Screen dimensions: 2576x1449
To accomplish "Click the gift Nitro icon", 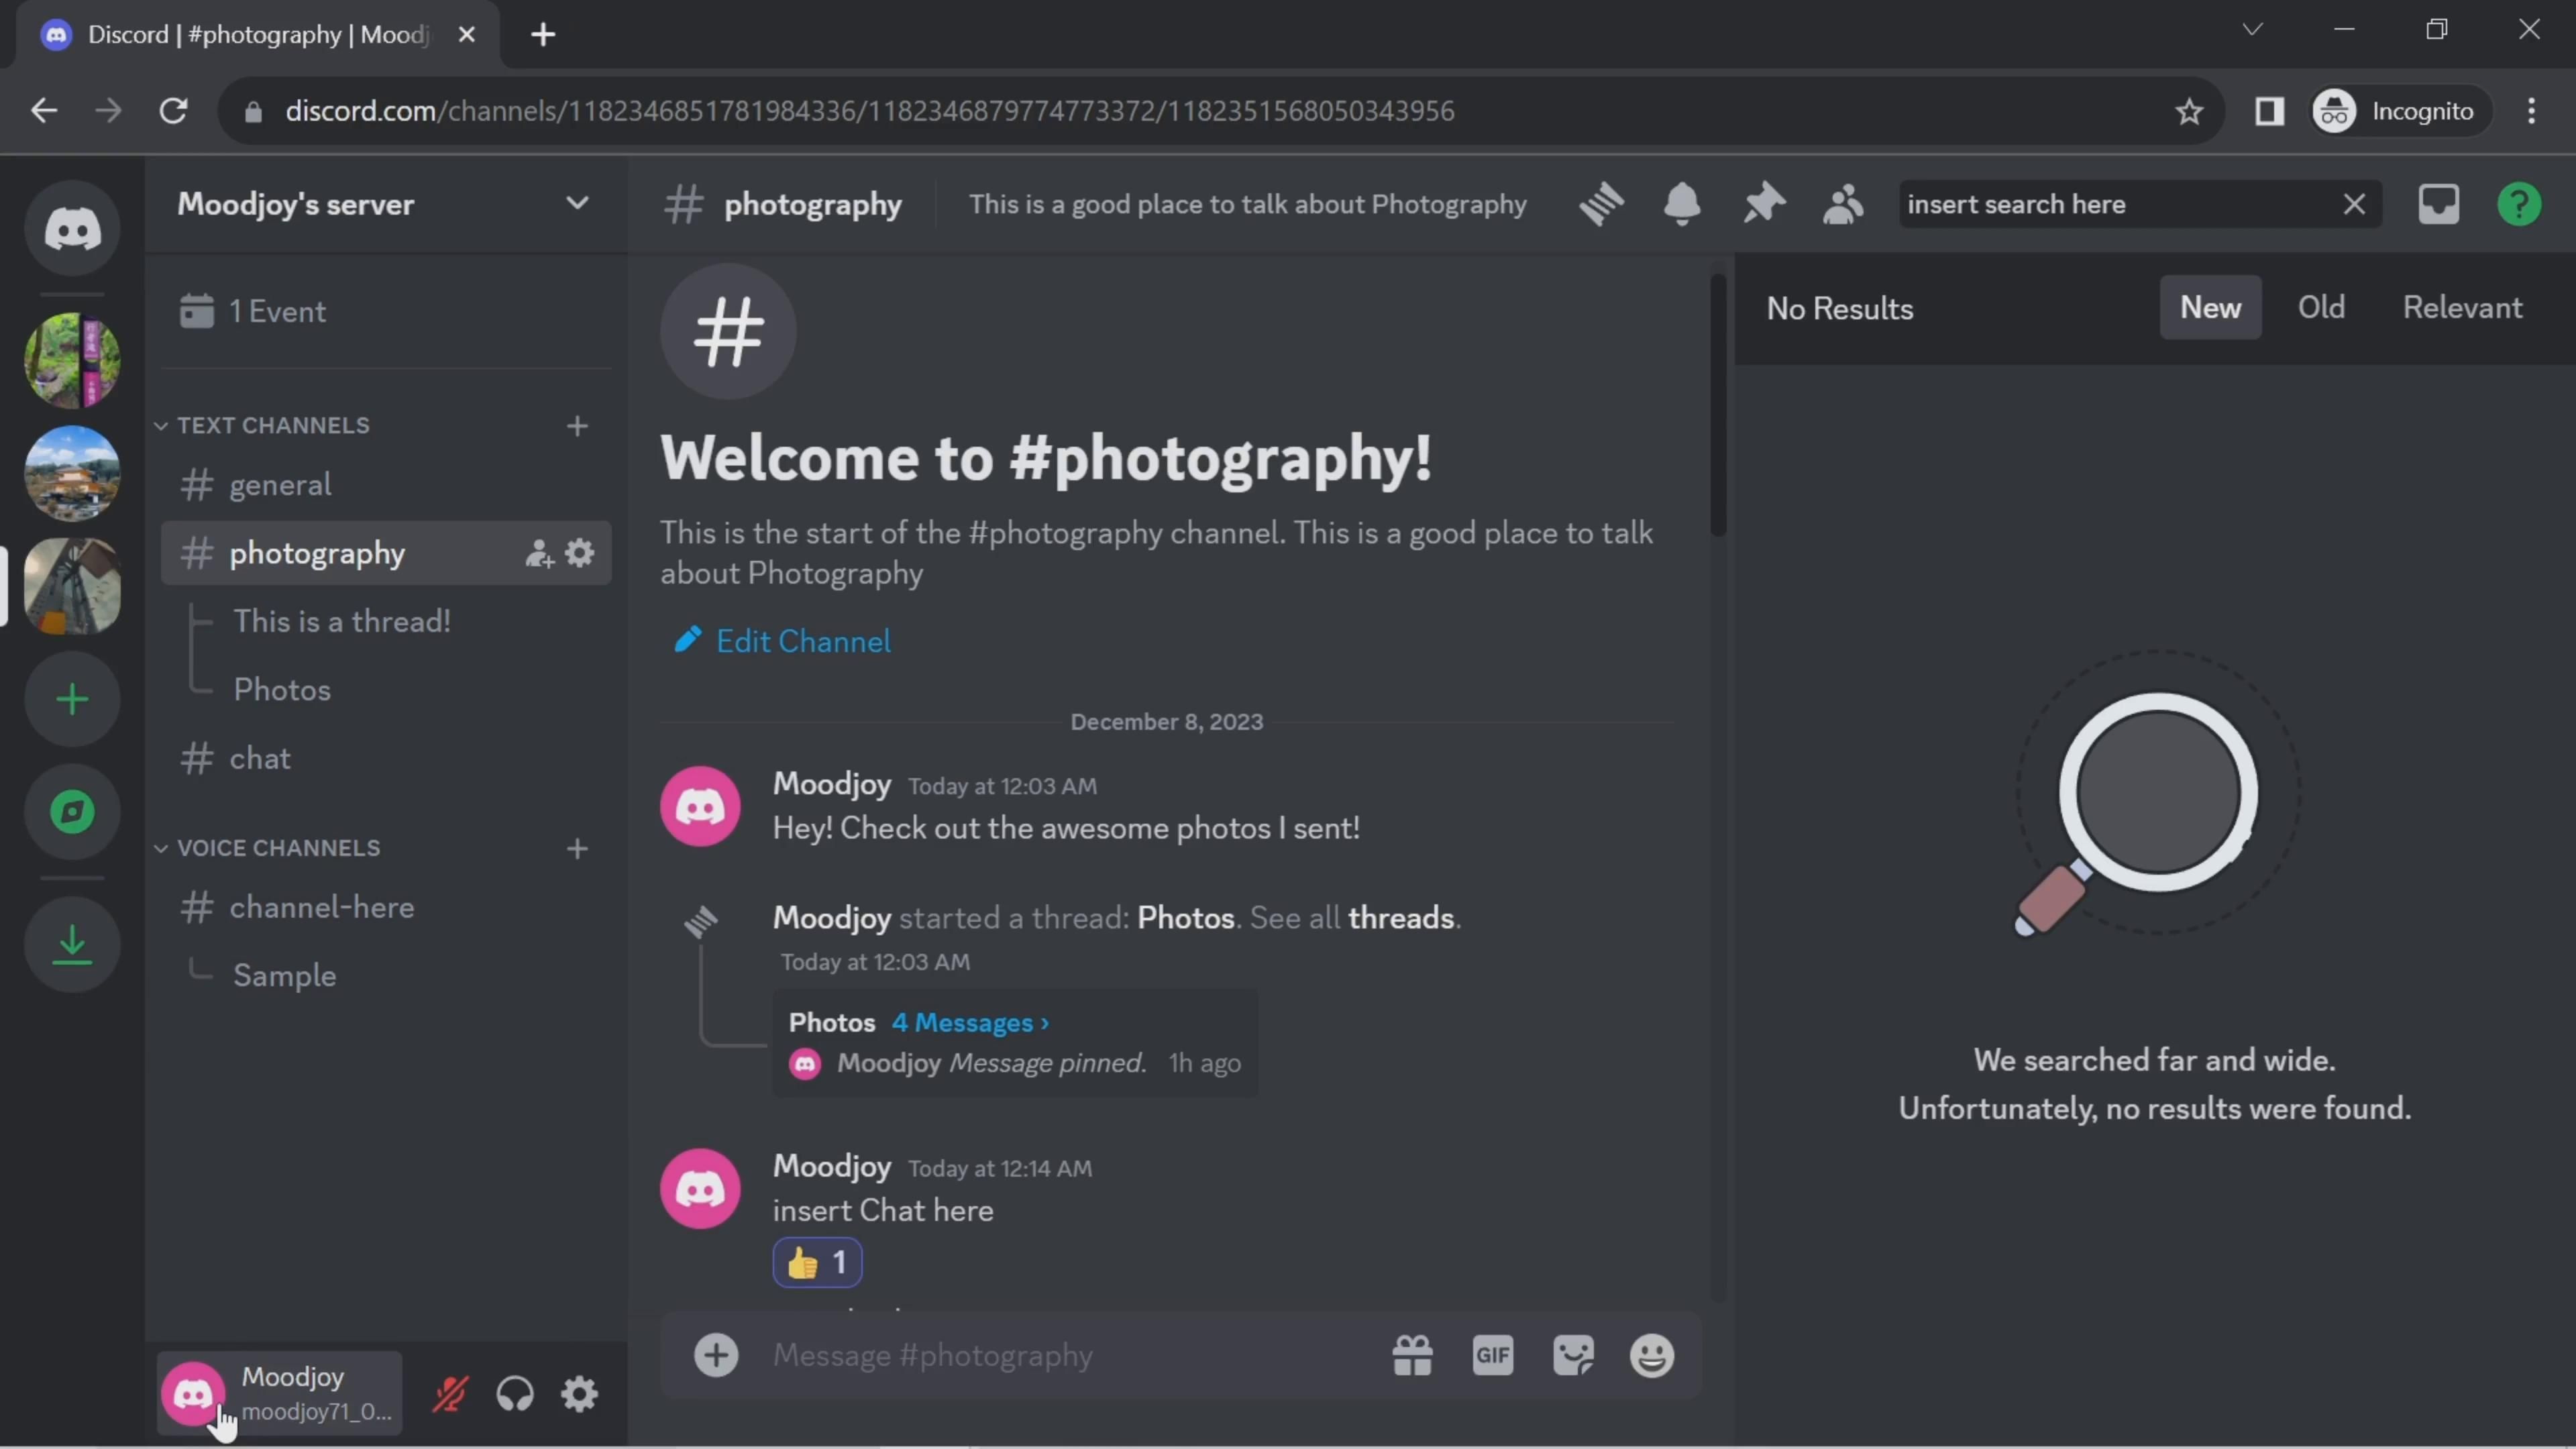I will tap(1412, 1356).
